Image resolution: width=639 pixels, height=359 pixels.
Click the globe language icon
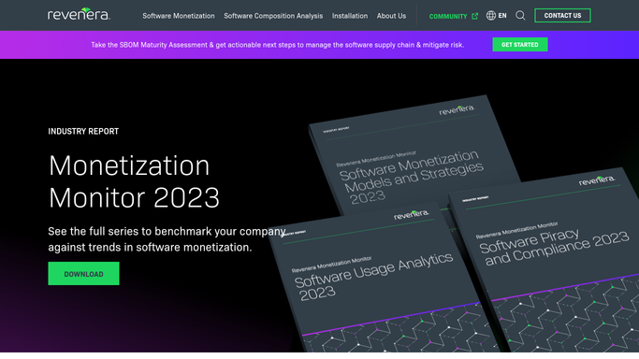pyautogui.click(x=491, y=16)
